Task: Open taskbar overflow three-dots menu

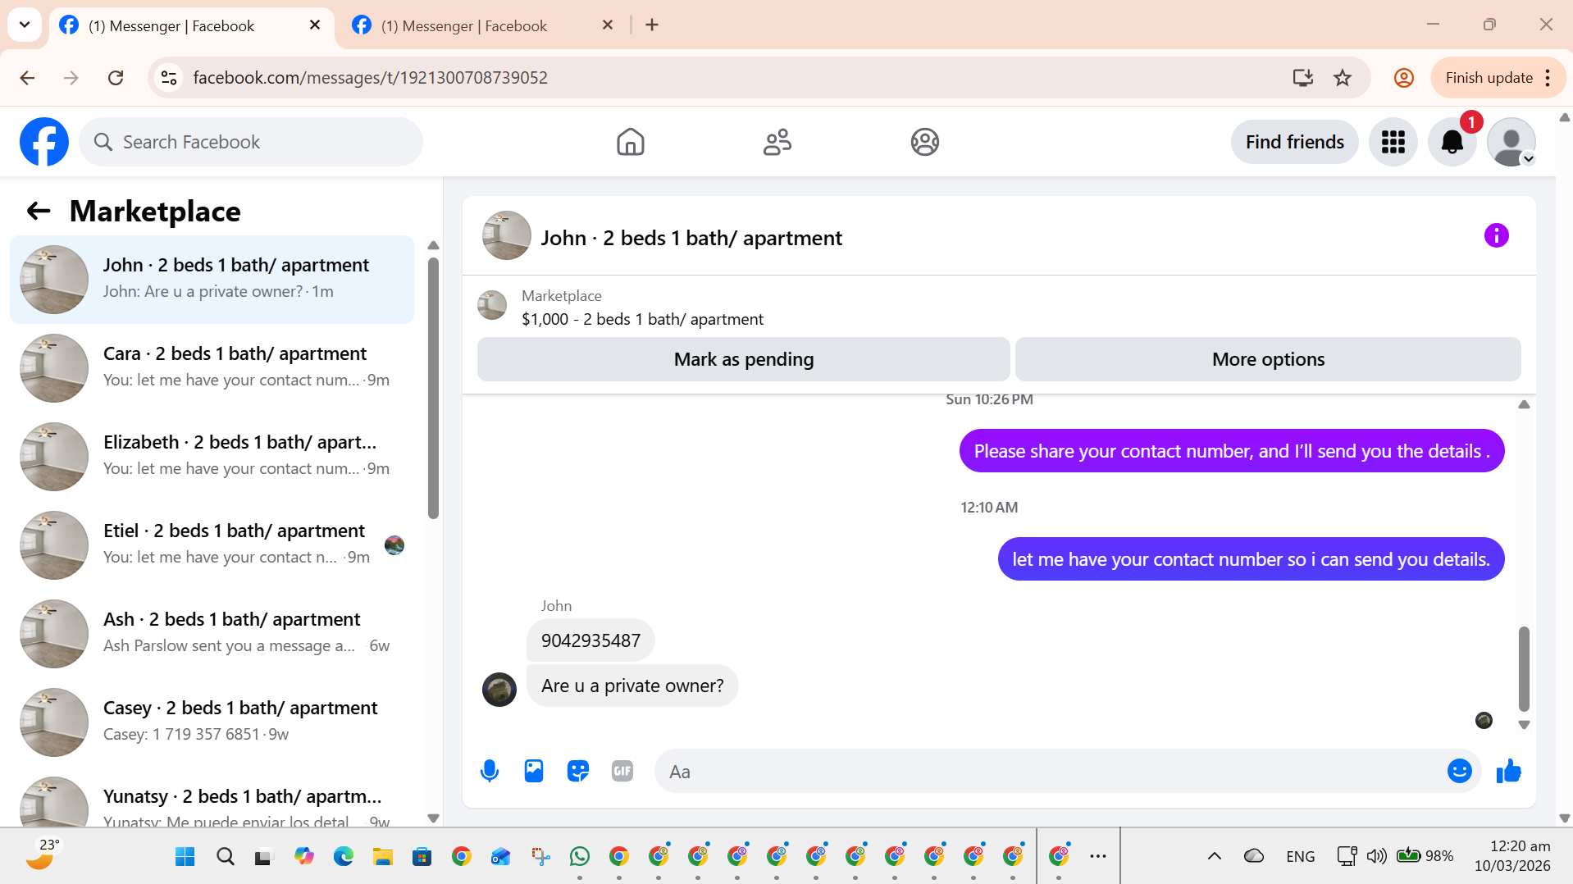Action: (x=1097, y=856)
